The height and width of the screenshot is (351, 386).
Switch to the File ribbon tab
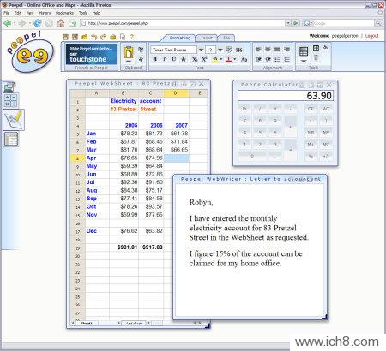(x=226, y=38)
